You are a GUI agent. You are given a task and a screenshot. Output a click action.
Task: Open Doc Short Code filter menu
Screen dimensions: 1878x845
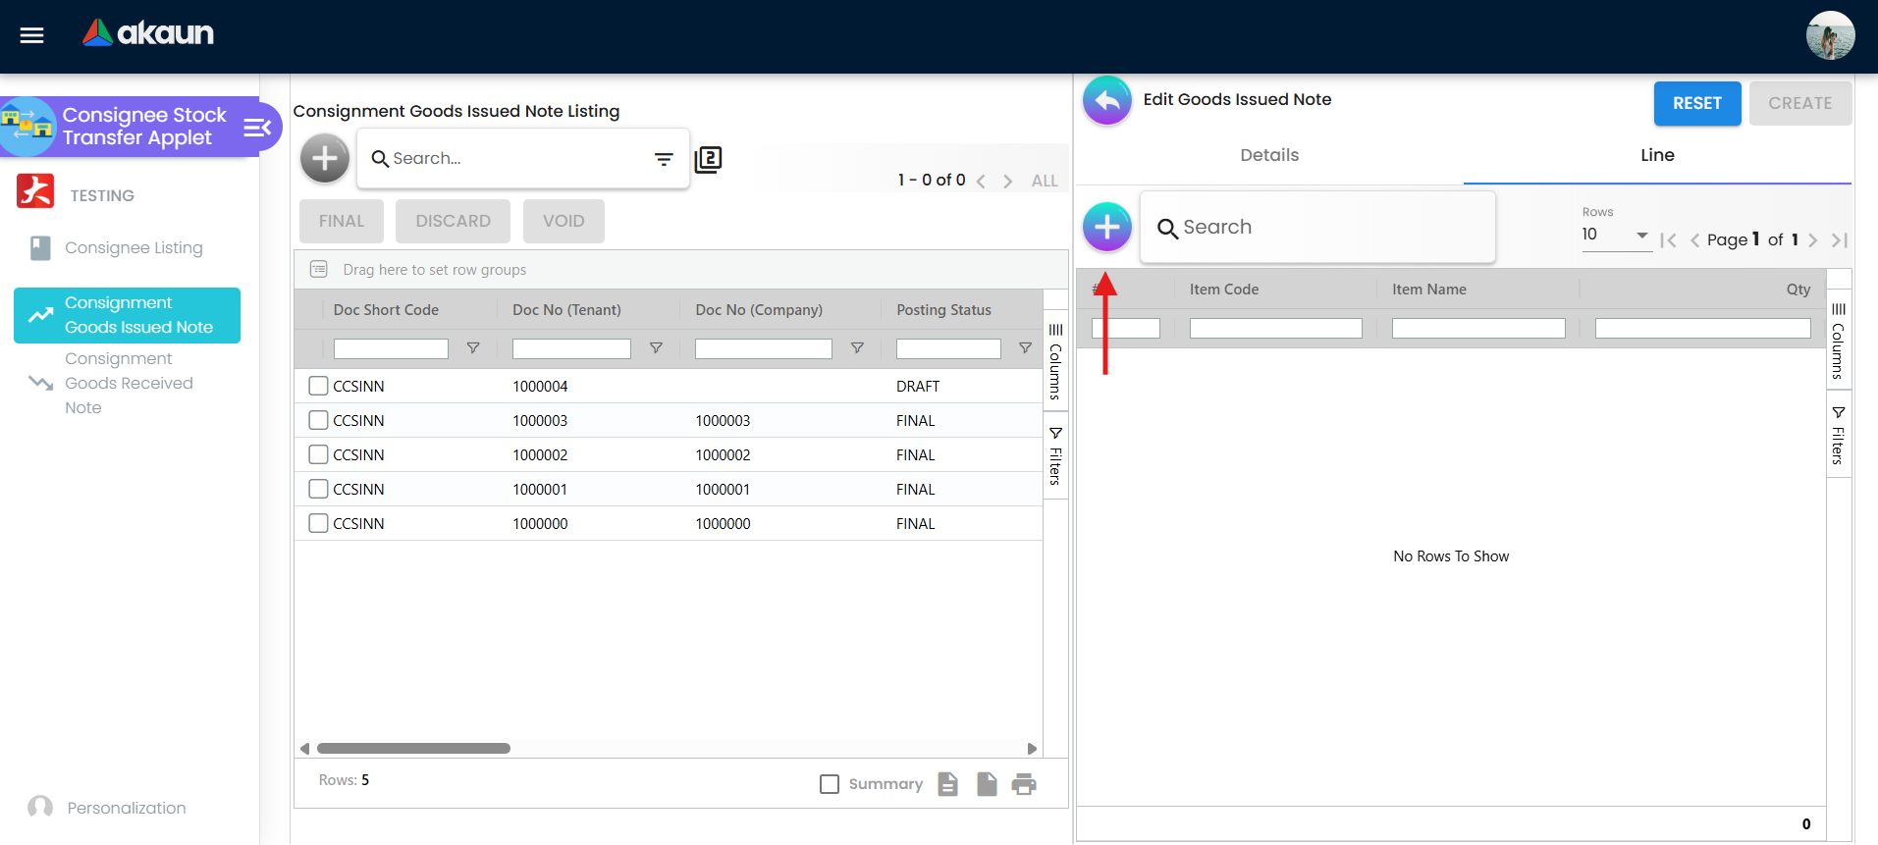click(x=473, y=348)
